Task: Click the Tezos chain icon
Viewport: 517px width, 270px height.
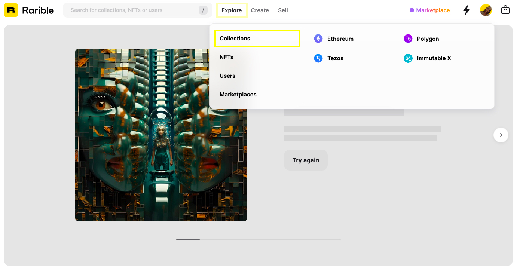Action: (x=318, y=58)
